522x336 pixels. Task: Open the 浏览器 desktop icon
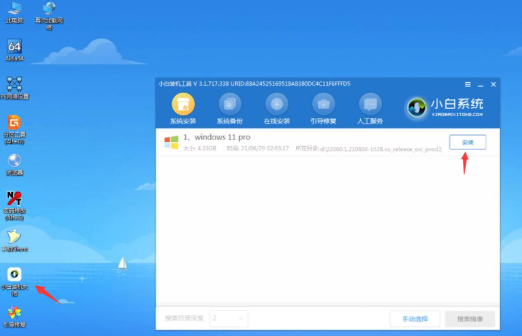click(14, 164)
